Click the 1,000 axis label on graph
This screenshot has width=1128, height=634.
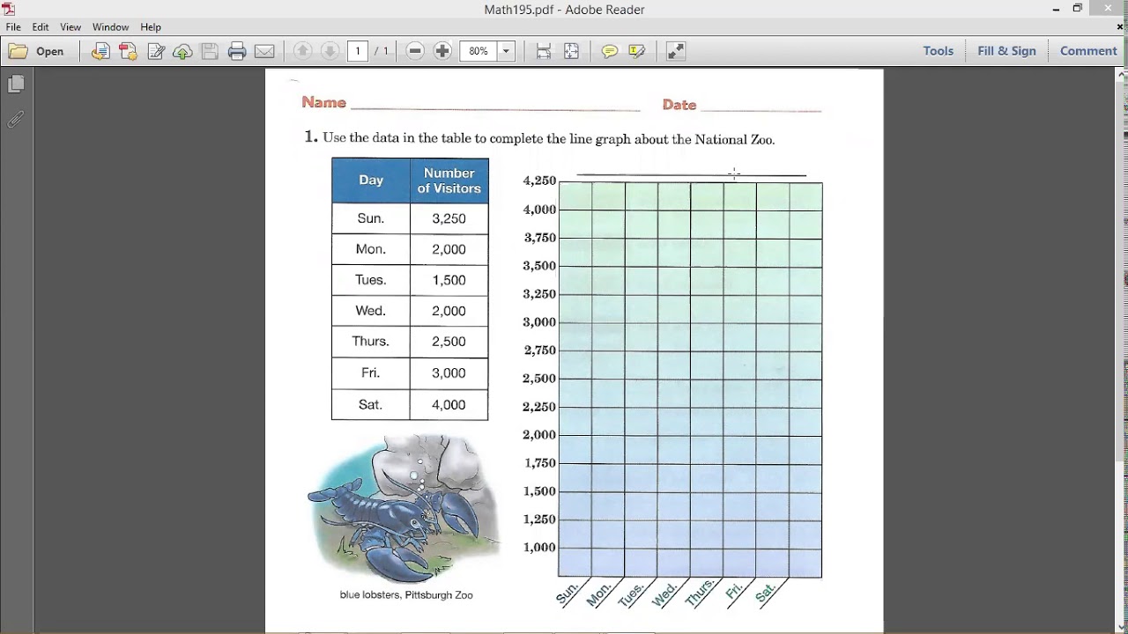(539, 548)
